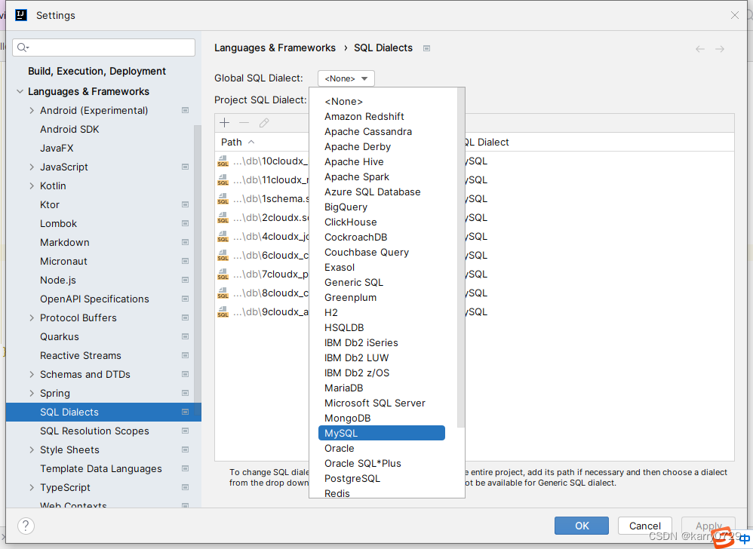Screen dimensions: 753x549
Task: Expand the Spring settings node
Action: (31, 393)
